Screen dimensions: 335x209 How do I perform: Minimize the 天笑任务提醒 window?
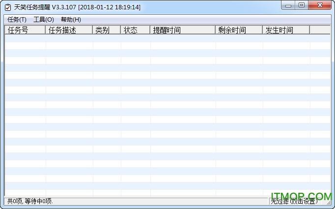click(288, 5)
